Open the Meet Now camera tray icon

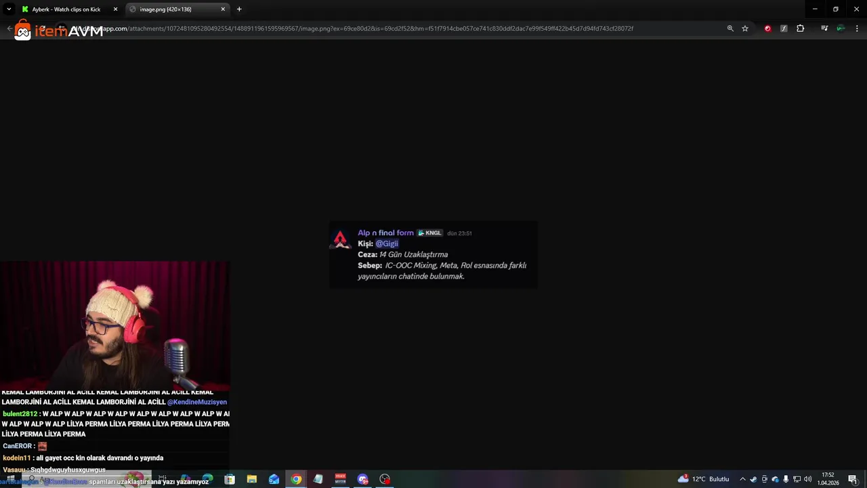click(x=765, y=479)
